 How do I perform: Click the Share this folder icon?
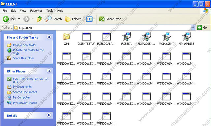(9, 58)
